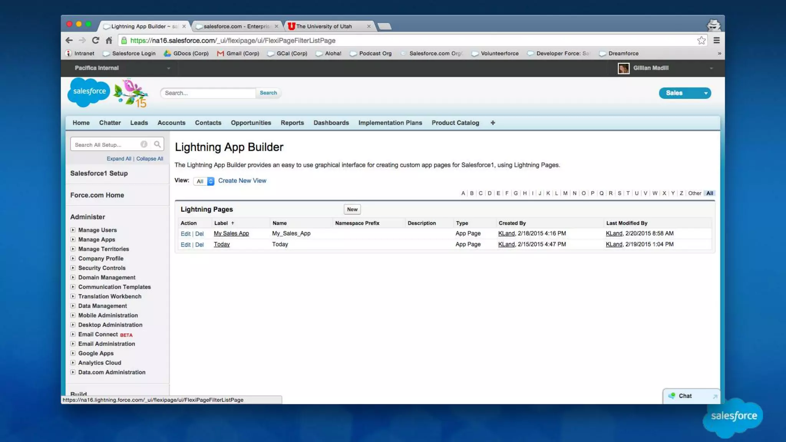Click the setup search magnifier icon

pyautogui.click(x=157, y=144)
